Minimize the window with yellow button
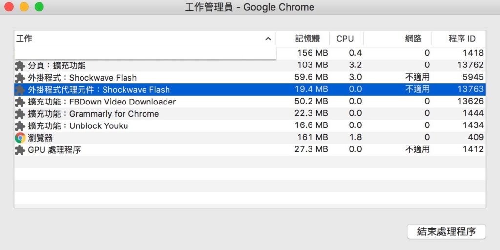The height and width of the screenshot is (250, 500). [x=24, y=7]
